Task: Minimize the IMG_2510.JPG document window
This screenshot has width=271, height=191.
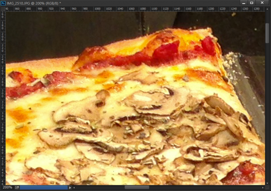Action: pyautogui.click(x=244, y=3)
